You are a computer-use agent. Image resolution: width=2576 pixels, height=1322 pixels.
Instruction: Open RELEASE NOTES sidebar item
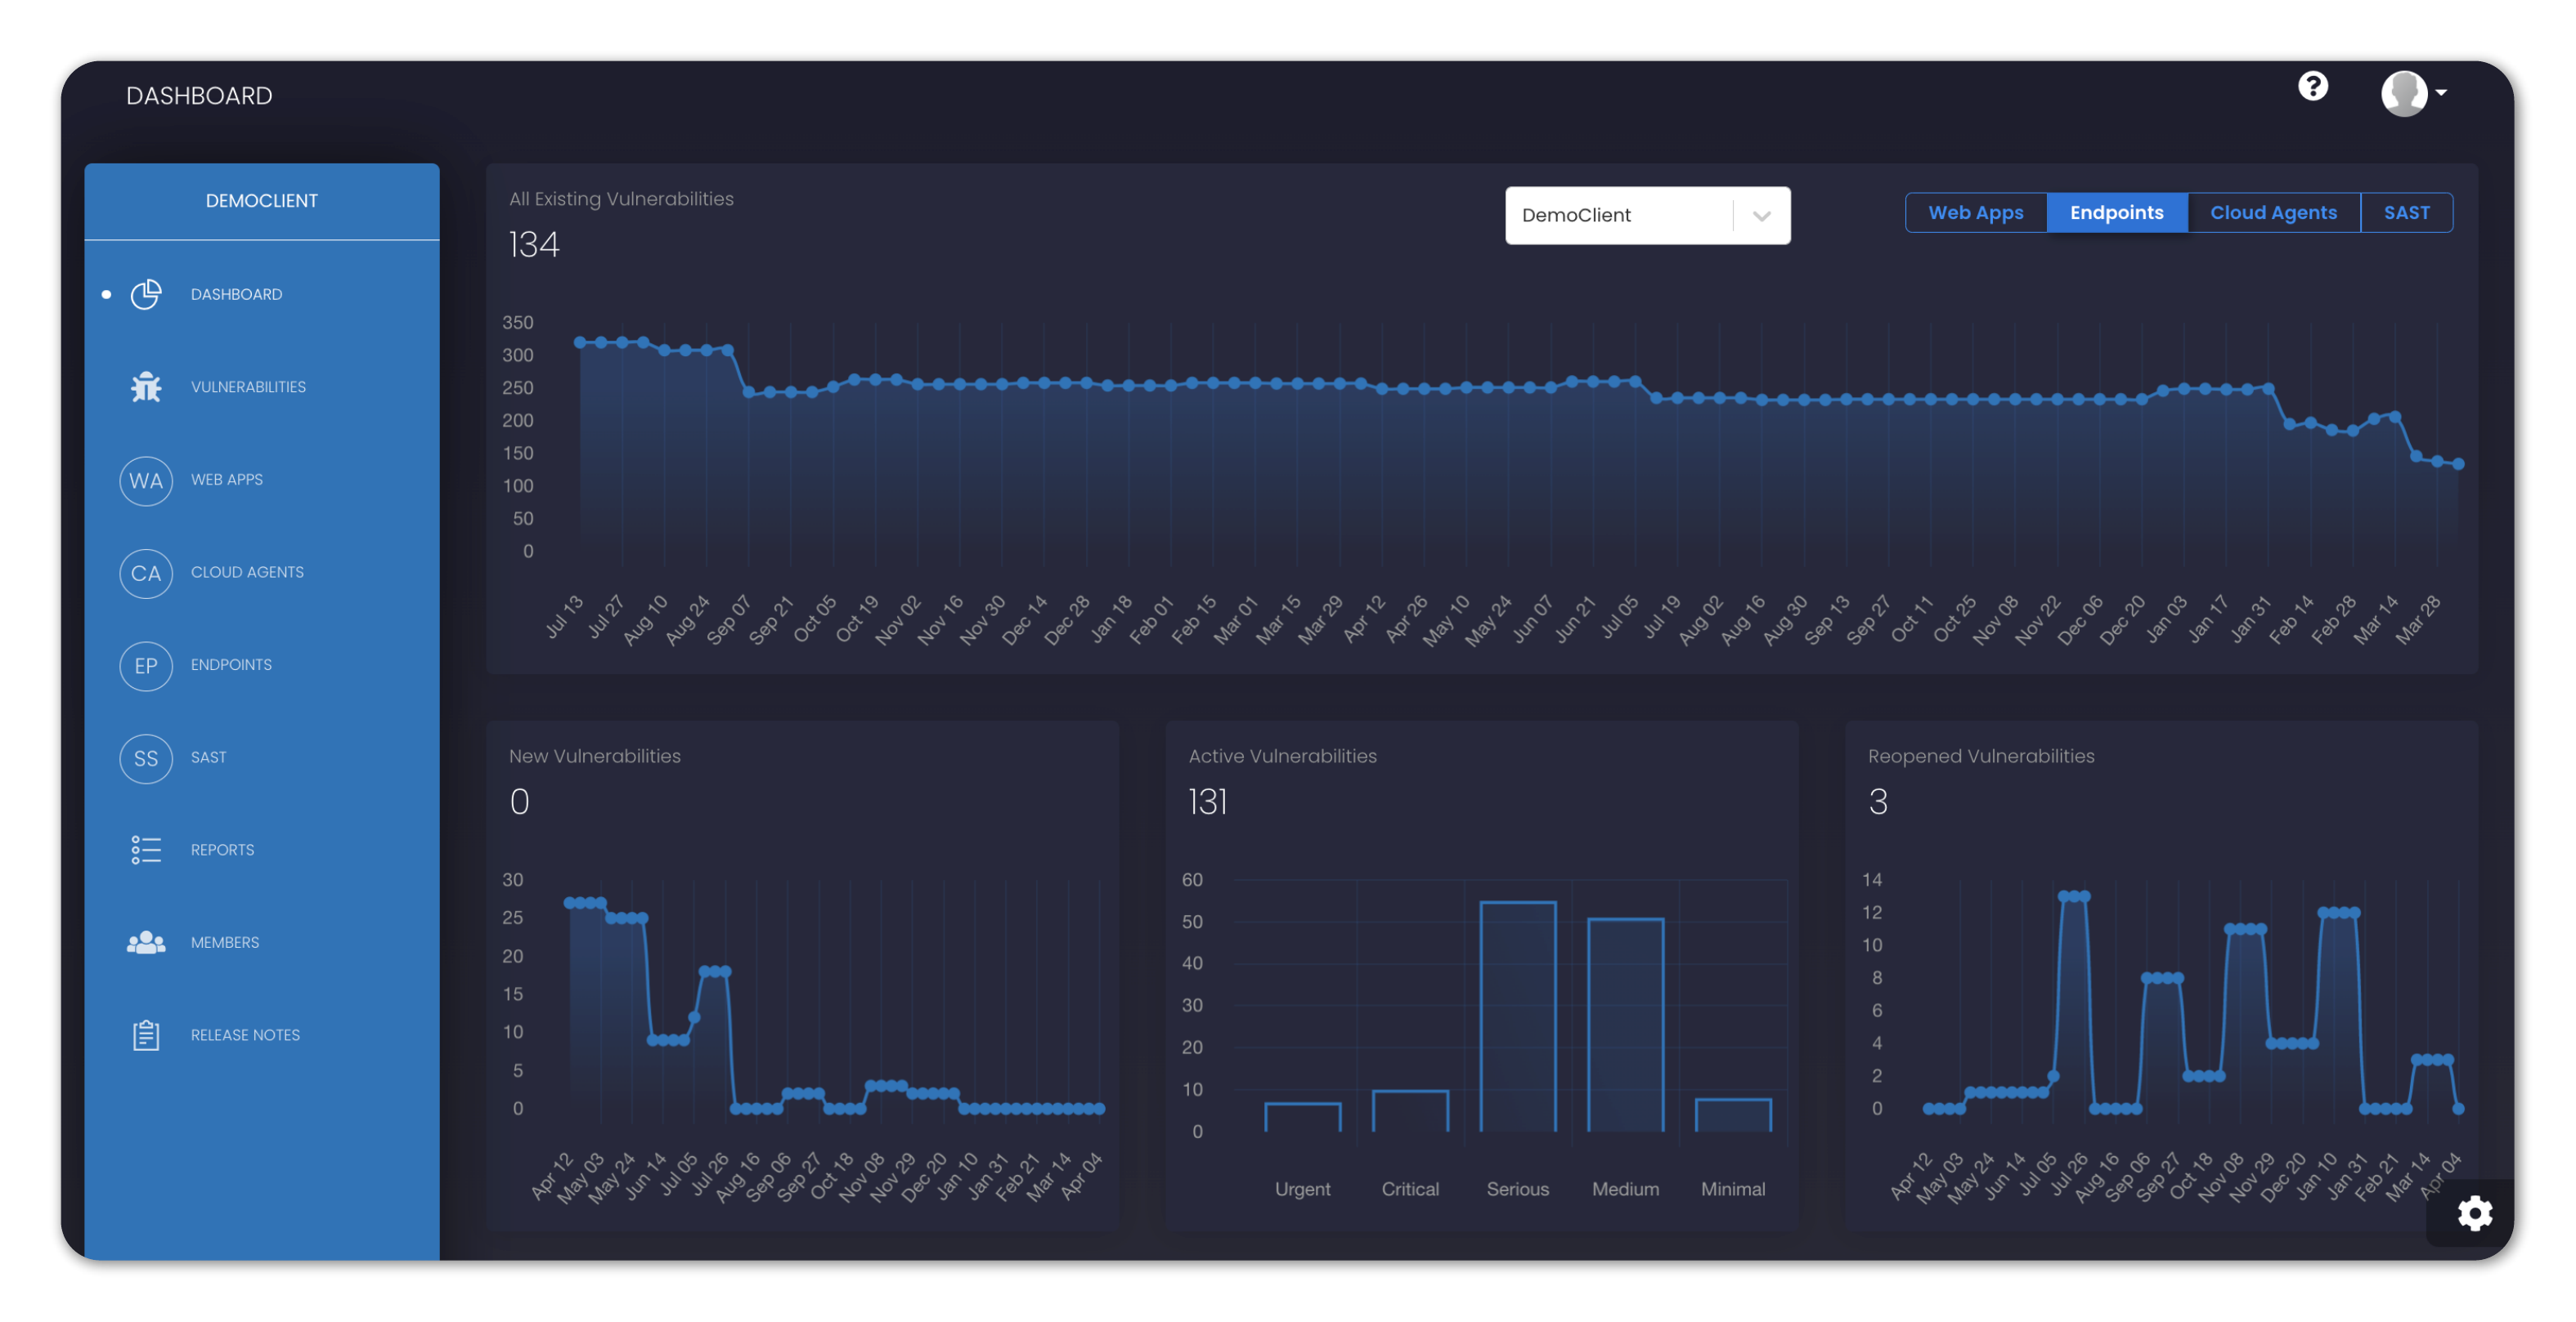tap(245, 1035)
